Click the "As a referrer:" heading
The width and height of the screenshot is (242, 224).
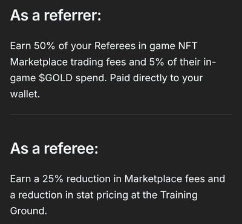[56, 15]
